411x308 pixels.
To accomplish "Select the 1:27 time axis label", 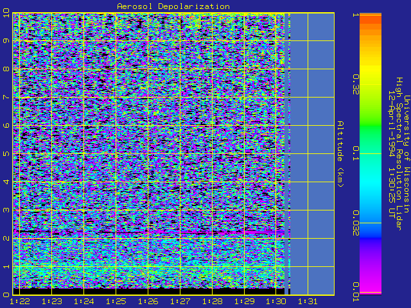I will [x=180, y=302].
